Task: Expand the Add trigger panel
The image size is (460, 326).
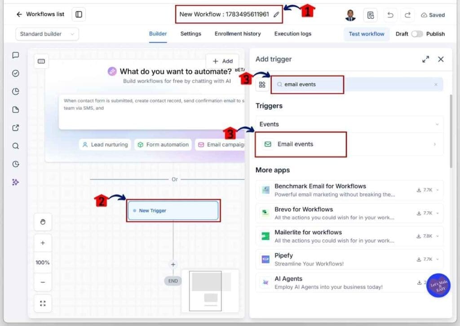Action: pos(426,59)
